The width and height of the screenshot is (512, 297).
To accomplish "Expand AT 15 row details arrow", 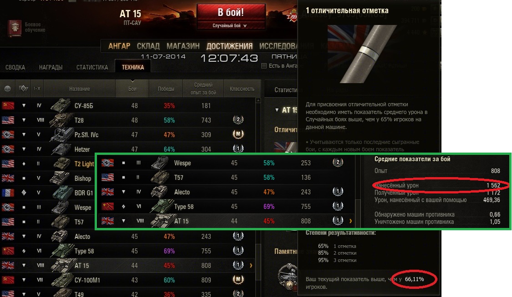I will 251,265.
